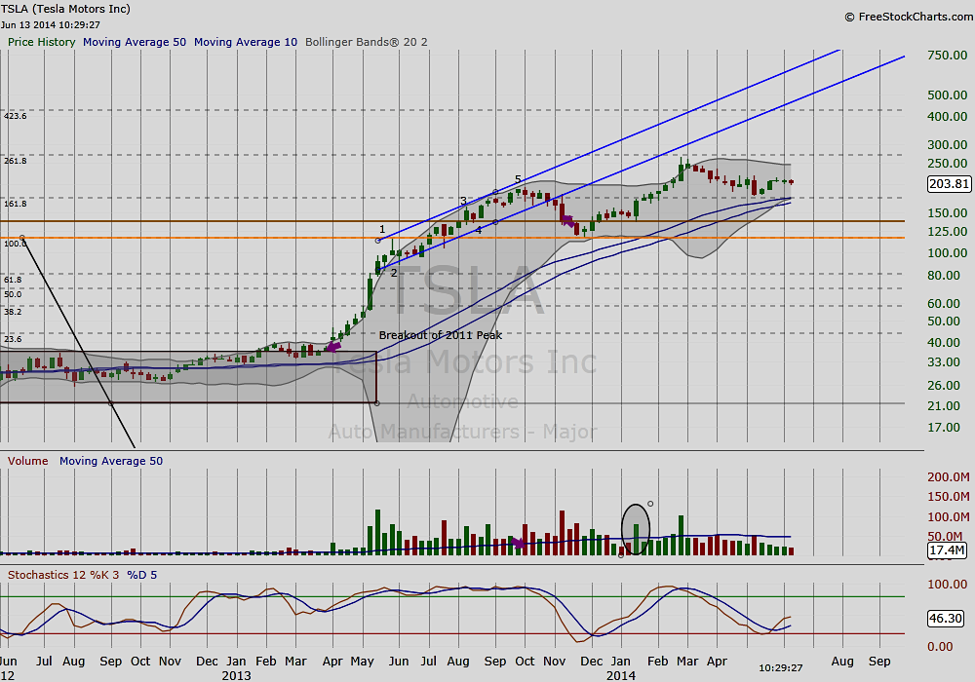Click the 200.0M volume axis label

[949, 477]
